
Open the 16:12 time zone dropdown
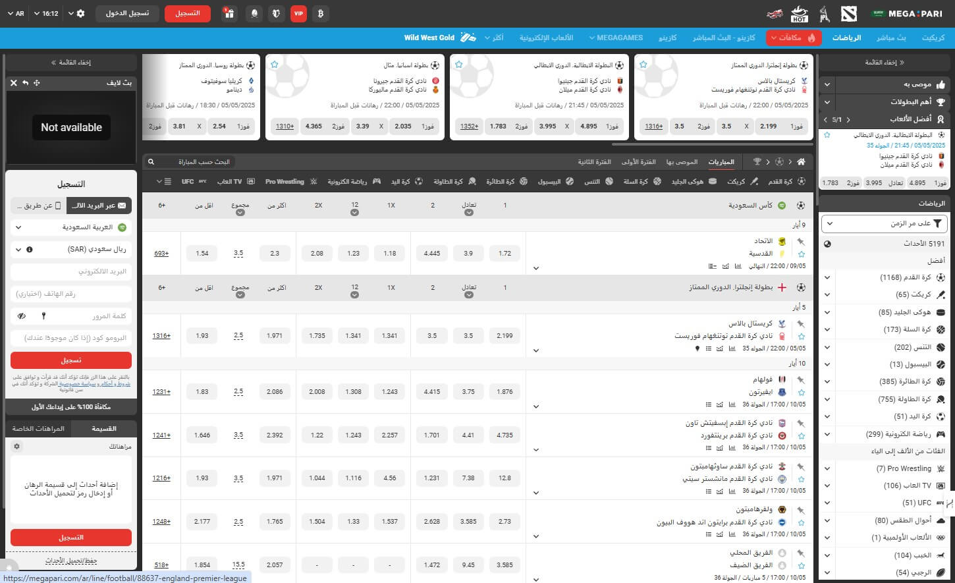click(x=45, y=13)
